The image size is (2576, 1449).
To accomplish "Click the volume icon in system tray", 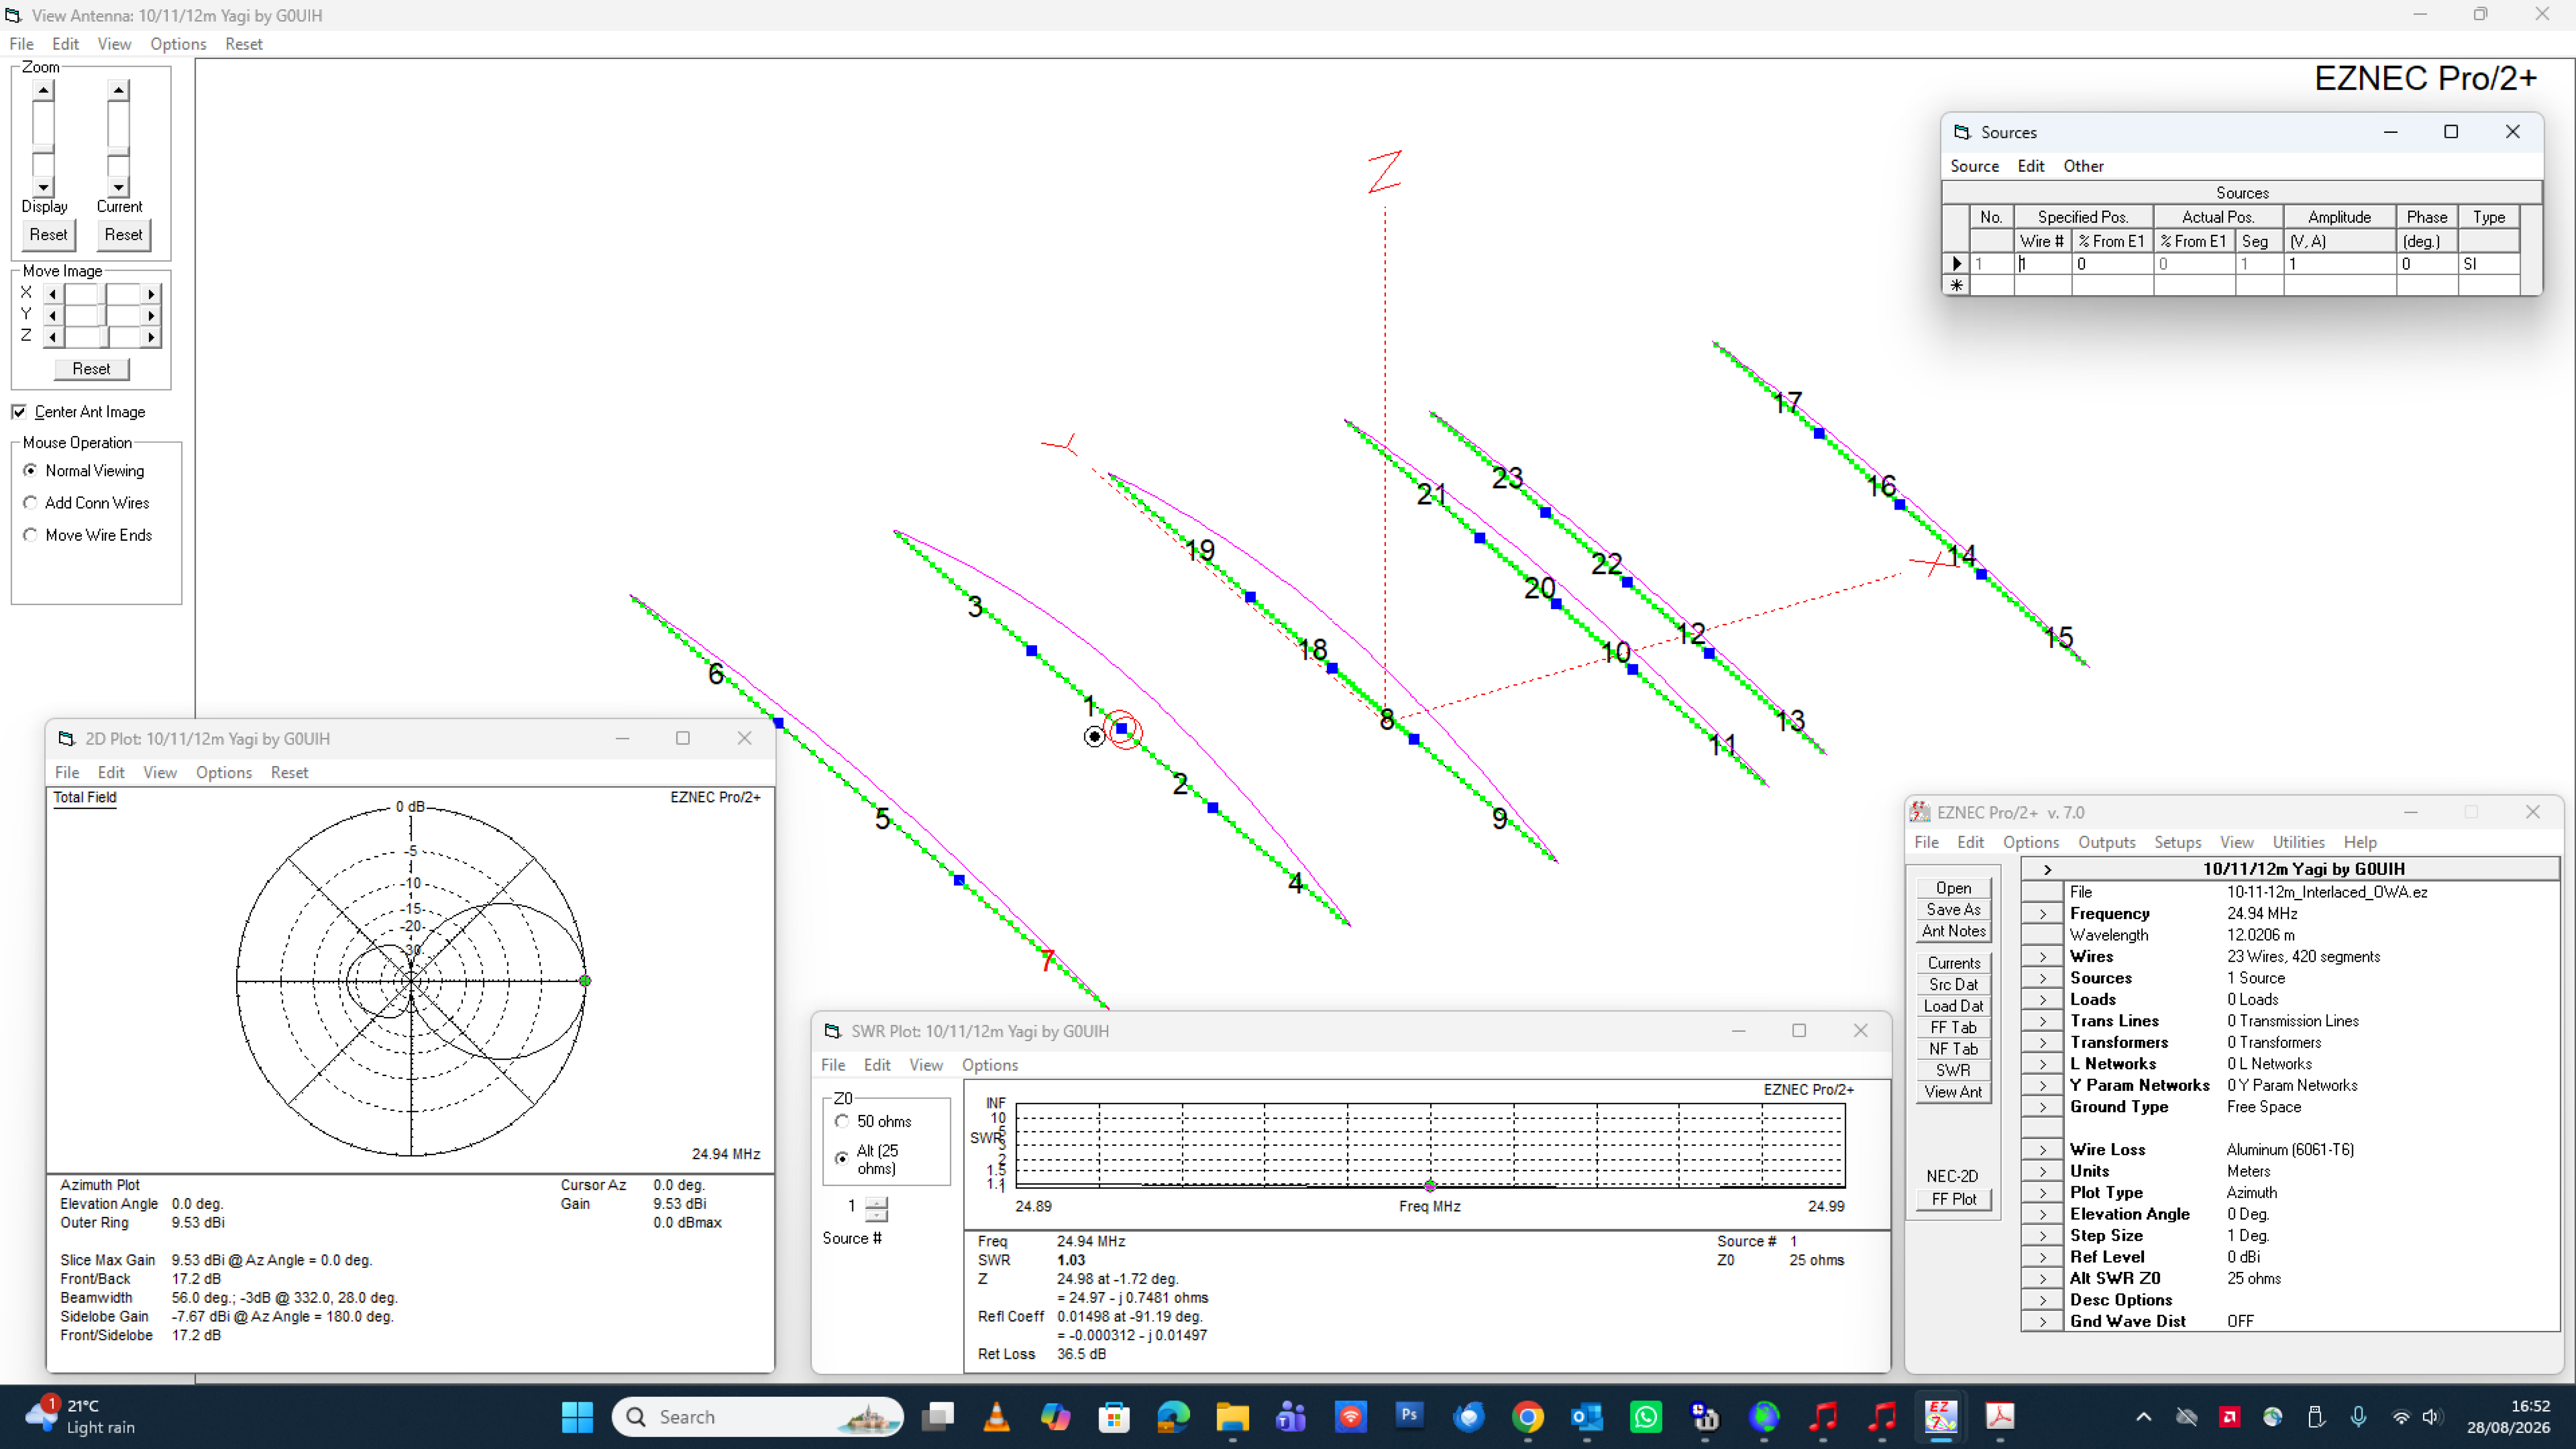I will pos(2432,1416).
